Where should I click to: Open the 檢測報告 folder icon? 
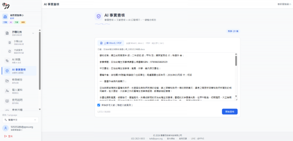(x=7, y=81)
